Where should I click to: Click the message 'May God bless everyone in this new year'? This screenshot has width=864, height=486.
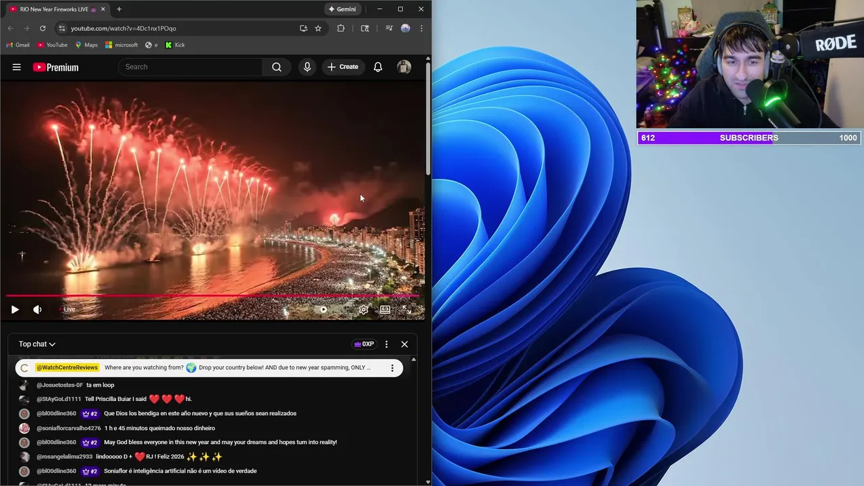coord(220,442)
